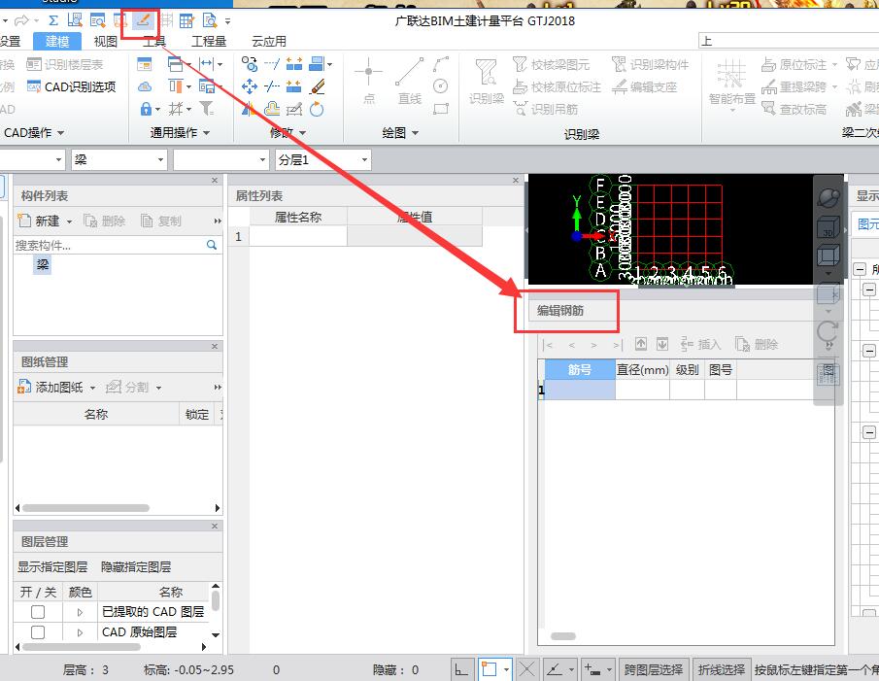Click the filter funnel icon in 通用操作
The height and width of the screenshot is (681, 879).
[x=206, y=108]
